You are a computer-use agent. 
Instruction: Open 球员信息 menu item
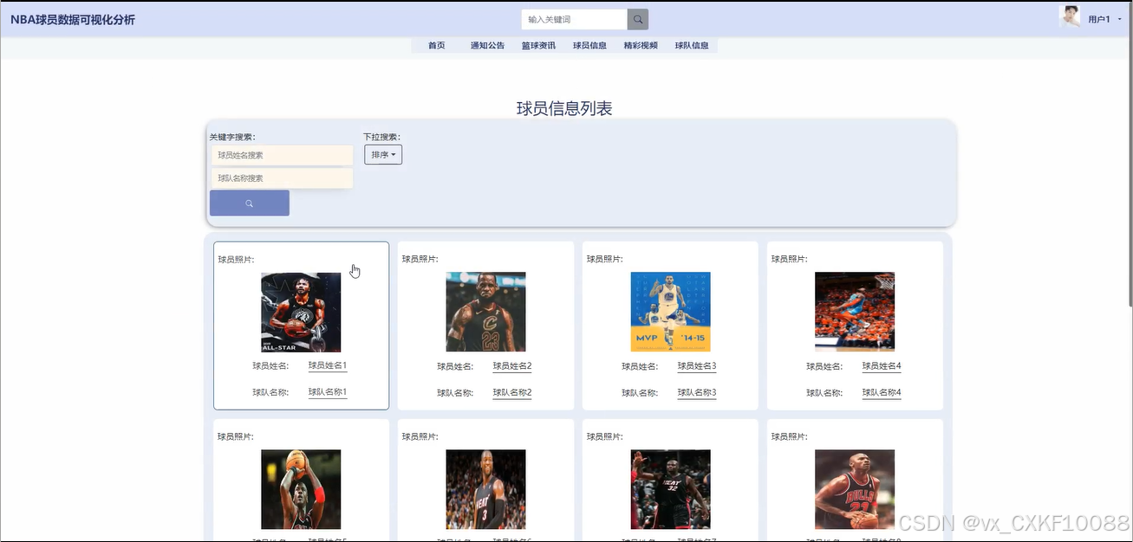coord(589,46)
